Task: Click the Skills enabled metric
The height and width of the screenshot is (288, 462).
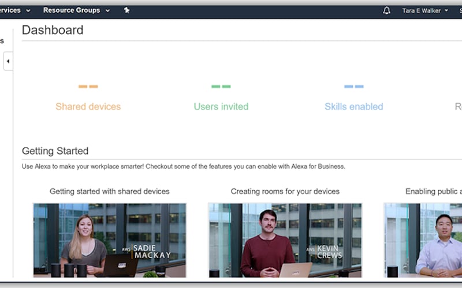Action: coord(353,107)
